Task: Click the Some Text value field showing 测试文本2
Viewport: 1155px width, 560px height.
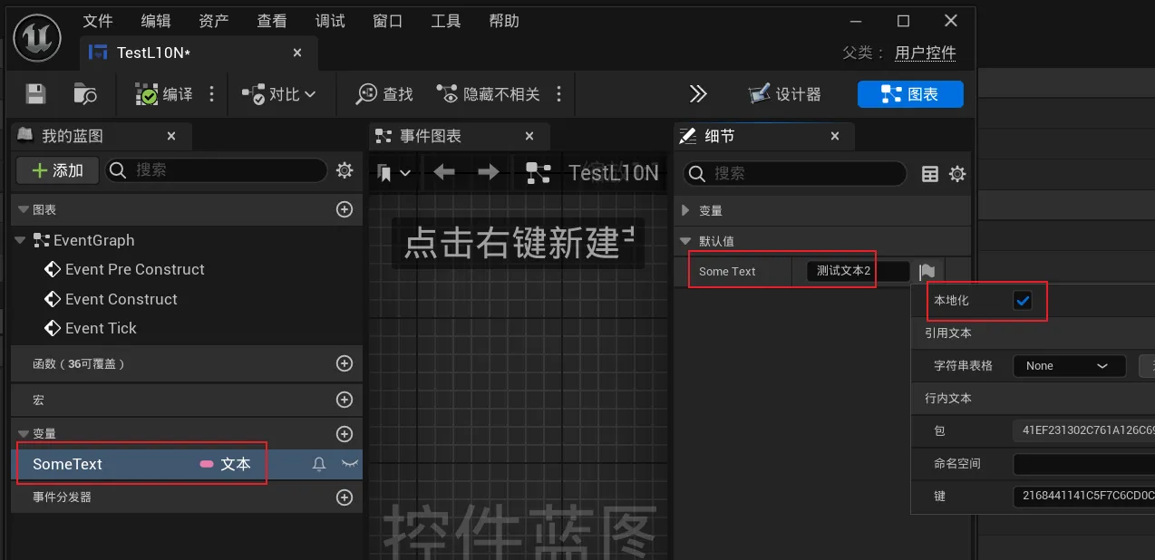Action: pos(844,271)
